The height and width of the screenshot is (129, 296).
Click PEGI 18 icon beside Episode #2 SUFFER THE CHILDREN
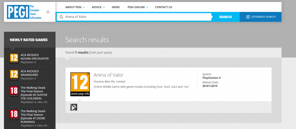[14, 92]
